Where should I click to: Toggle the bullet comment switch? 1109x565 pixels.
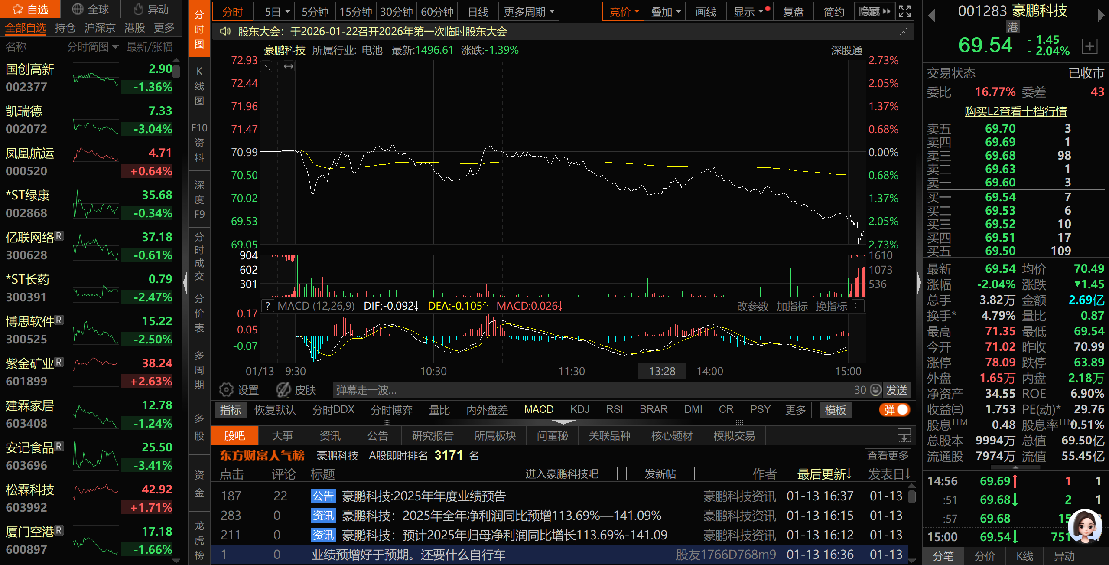tap(895, 410)
